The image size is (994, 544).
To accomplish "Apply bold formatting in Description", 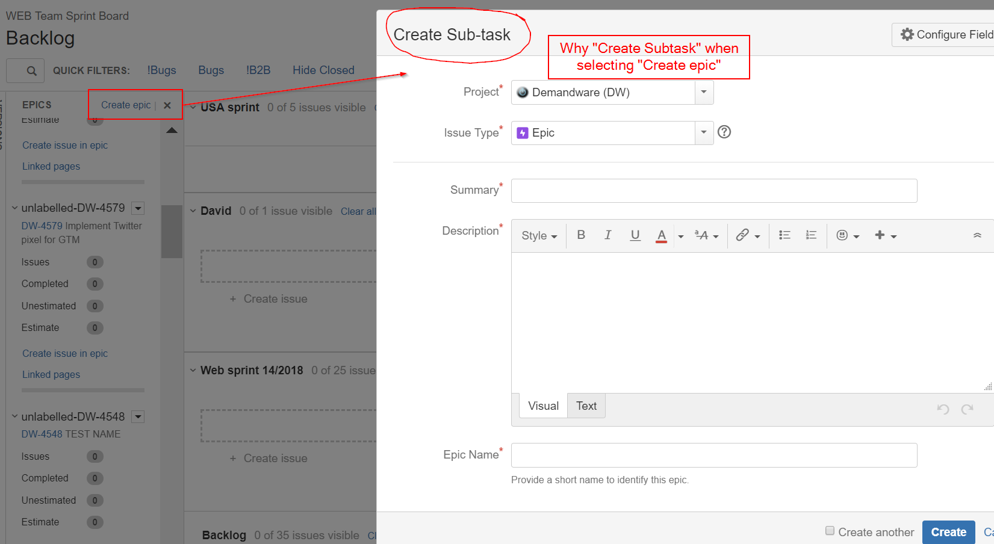I will [581, 235].
